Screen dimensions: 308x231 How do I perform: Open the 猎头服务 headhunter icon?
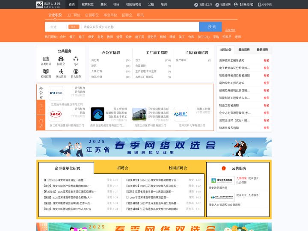[x=76, y=71]
